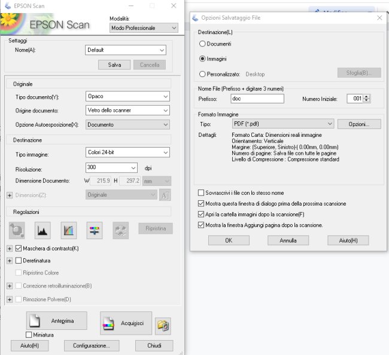Start scan with Acquisisci button

pyautogui.click(x=126, y=323)
